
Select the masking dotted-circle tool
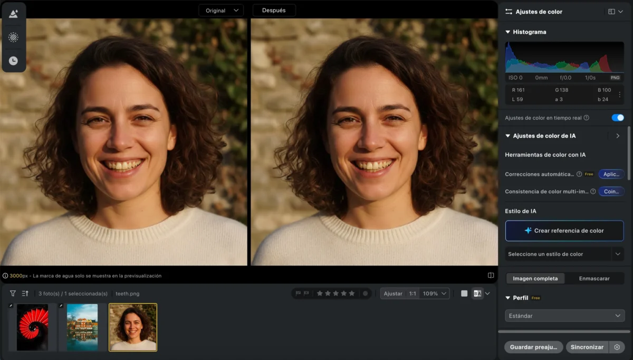coord(13,37)
